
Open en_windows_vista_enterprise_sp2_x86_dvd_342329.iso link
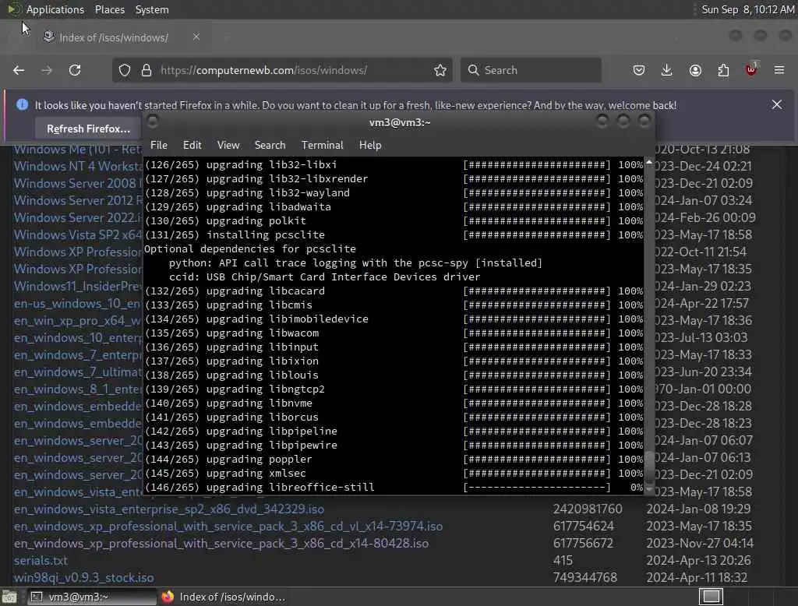point(169,509)
